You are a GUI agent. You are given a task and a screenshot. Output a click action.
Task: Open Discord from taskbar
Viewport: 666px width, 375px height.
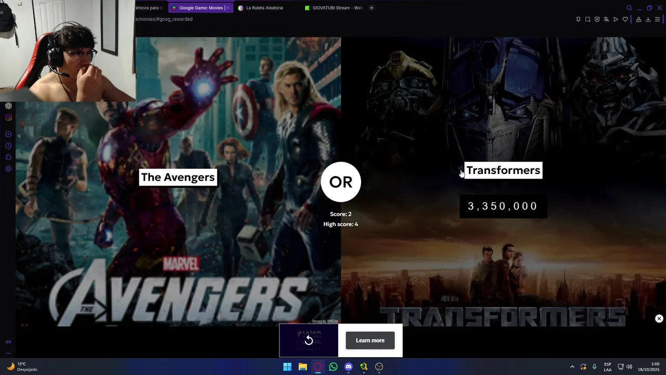coord(349,367)
